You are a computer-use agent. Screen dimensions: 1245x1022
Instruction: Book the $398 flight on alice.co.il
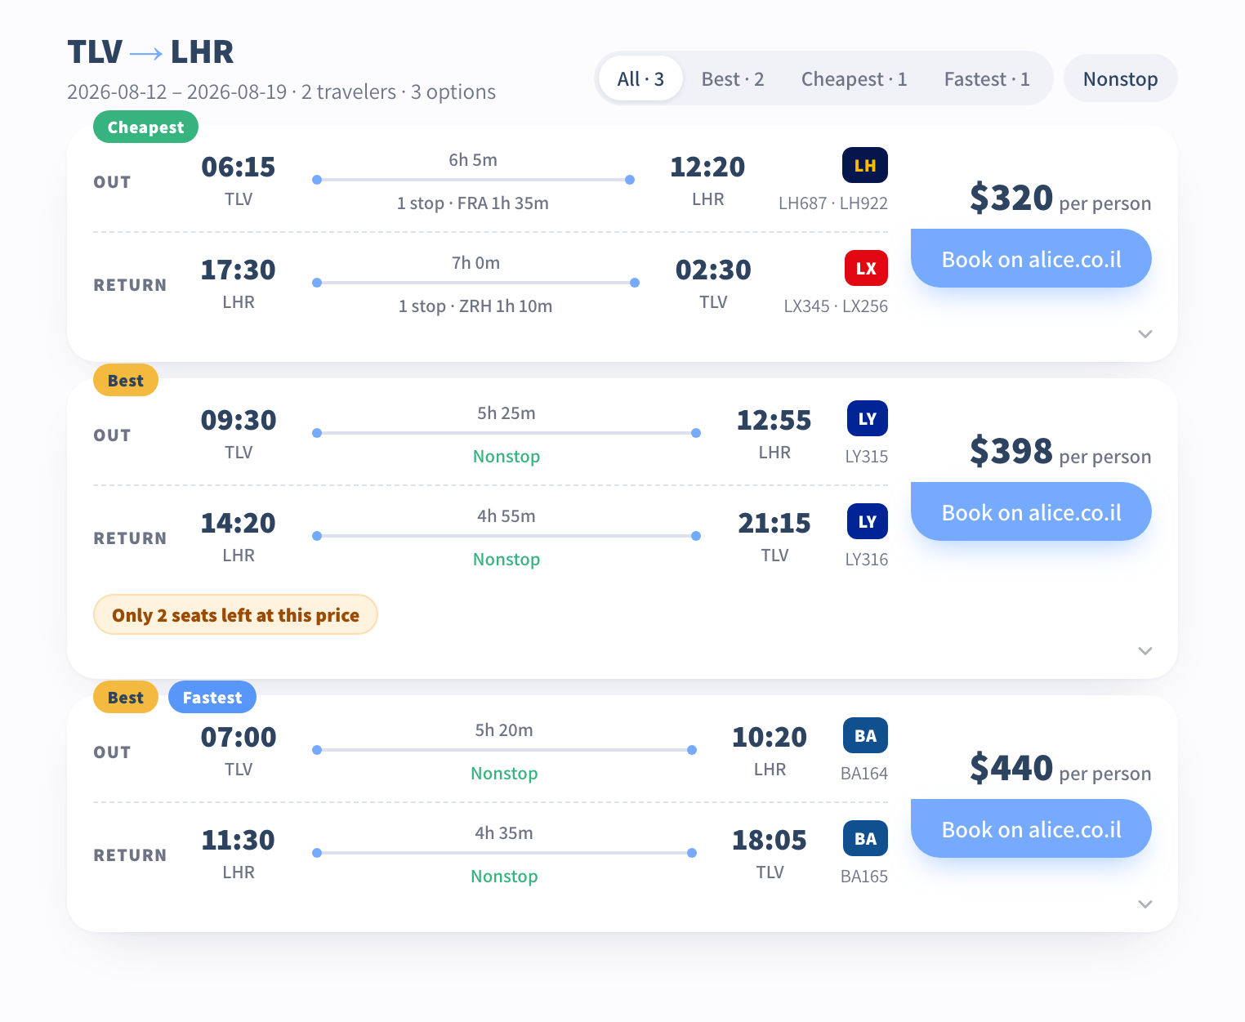(x=1031, y=512)
